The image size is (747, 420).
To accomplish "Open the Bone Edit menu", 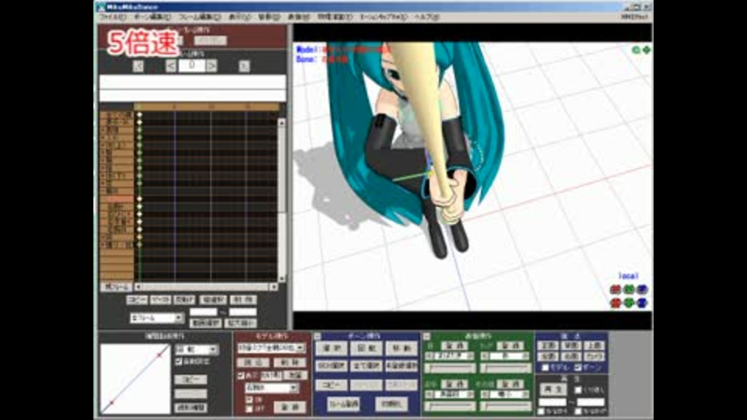I will (152, 16).
